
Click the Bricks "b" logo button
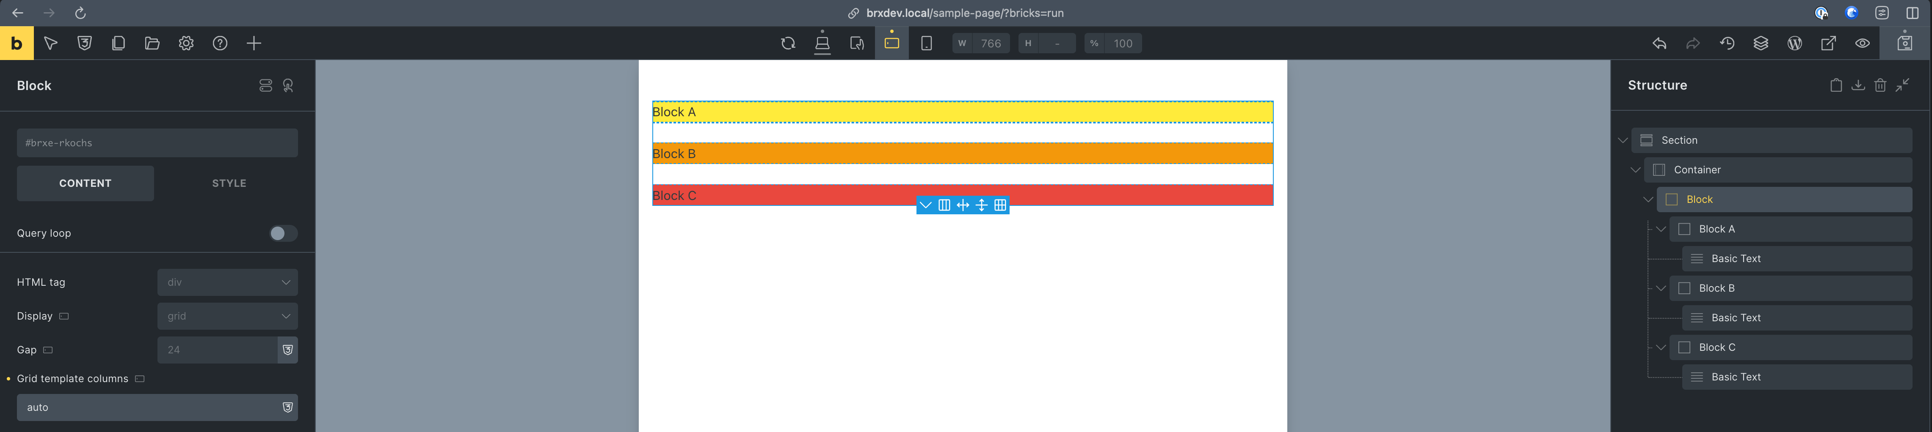pyautogui.click(x=17, y=44)
